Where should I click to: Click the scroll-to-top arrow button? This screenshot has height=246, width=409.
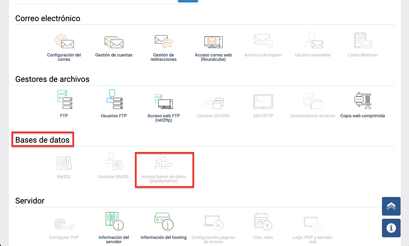[x=391, y=206]
